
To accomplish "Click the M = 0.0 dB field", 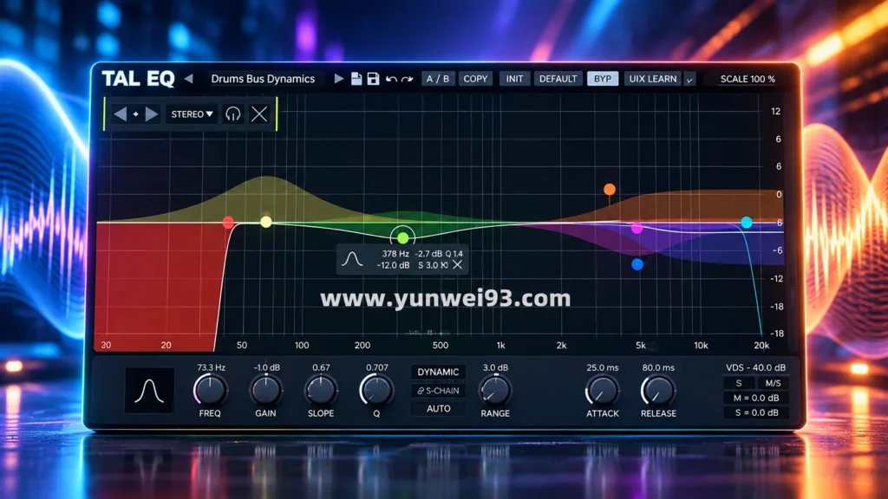I will click(x=756, y=398).
